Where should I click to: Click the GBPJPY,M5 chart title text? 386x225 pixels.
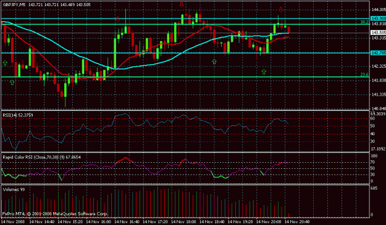[x=14, y=5]
